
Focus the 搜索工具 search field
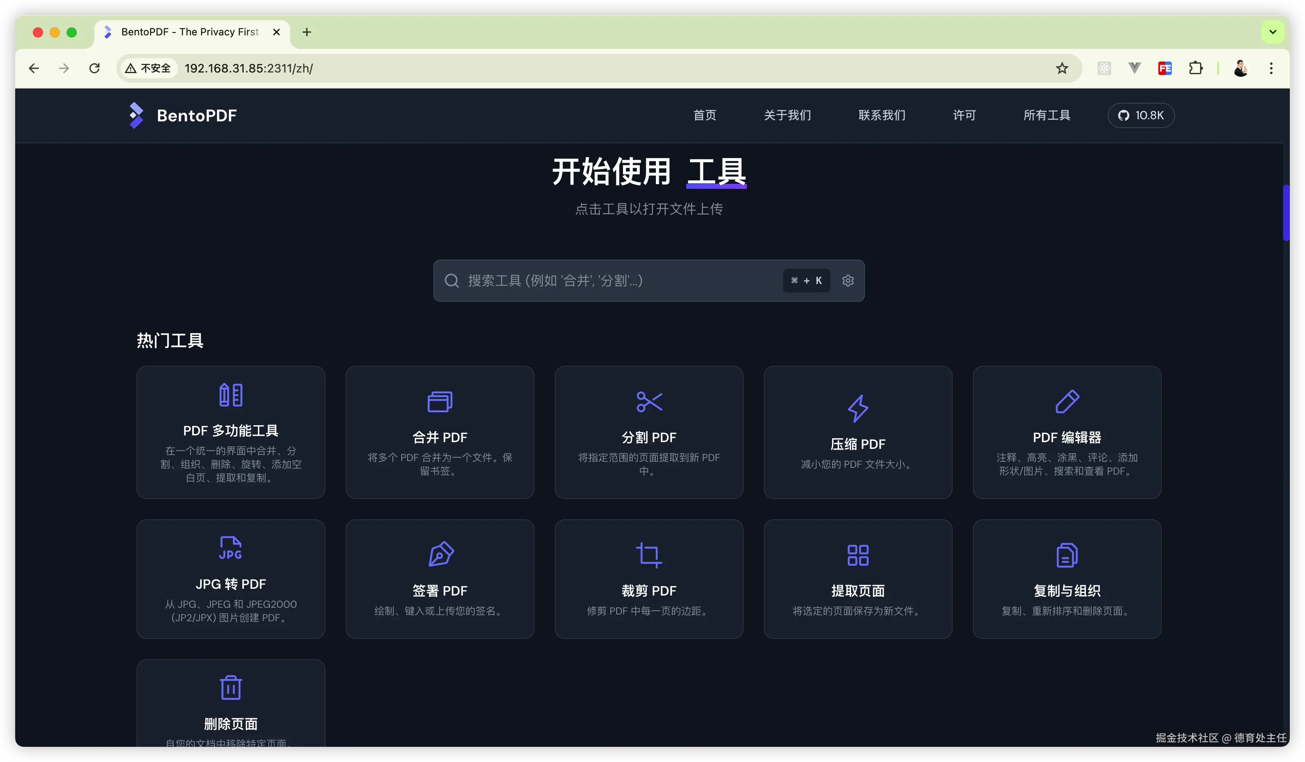(x=649, y=281)
